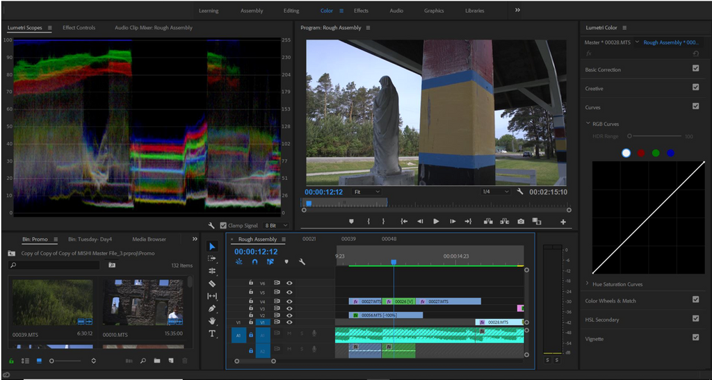Hide track V2 with eye icon
This screenshot has width=712, height=380.
pos(289,315)
